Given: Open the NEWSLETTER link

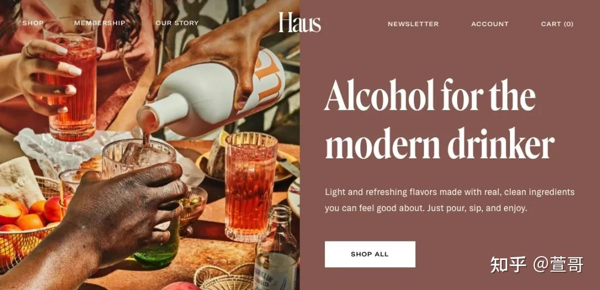Looking at the screenshot, I should point(413,24).
